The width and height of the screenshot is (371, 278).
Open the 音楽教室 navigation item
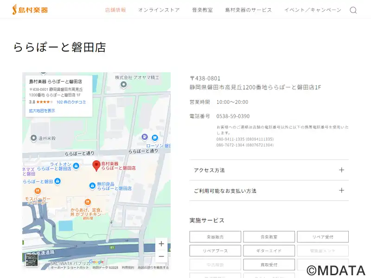[202, 10]
